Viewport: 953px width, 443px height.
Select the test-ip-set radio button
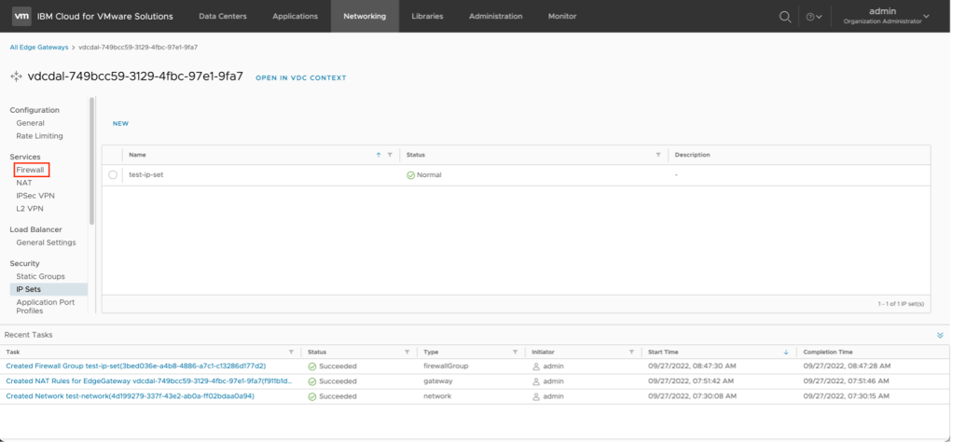pyautogui.click(x=113, y=174)
